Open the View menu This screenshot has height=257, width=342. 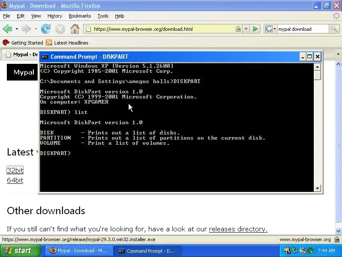(36, 16)
